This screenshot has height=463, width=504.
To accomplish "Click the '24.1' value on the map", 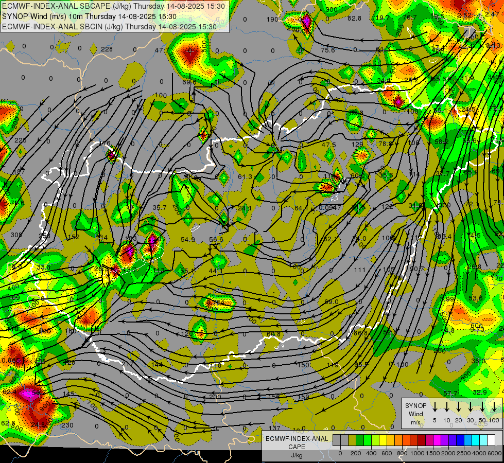I will [x=245, y=208].
